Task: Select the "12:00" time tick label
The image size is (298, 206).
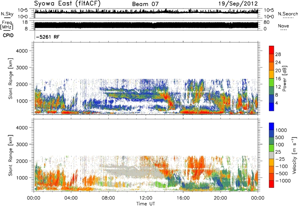Action: pos(146,198)
